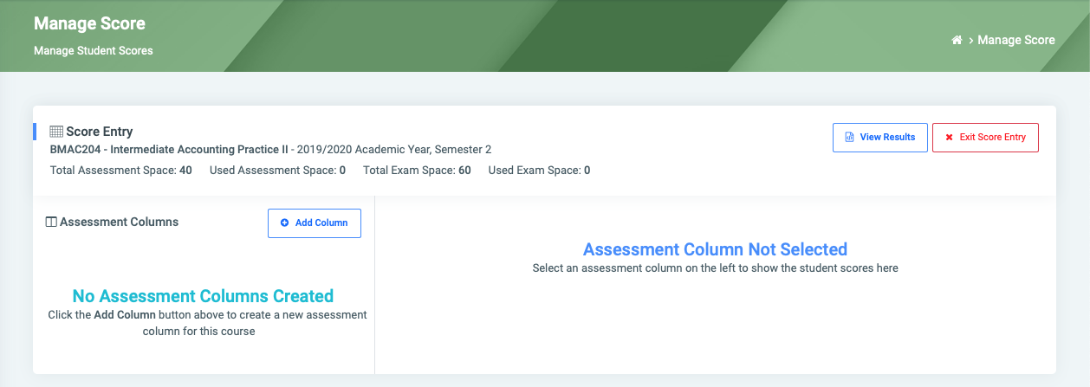Click the Assessment Columns heading
Screen dimensions: 1090x387
coord(120,222)
